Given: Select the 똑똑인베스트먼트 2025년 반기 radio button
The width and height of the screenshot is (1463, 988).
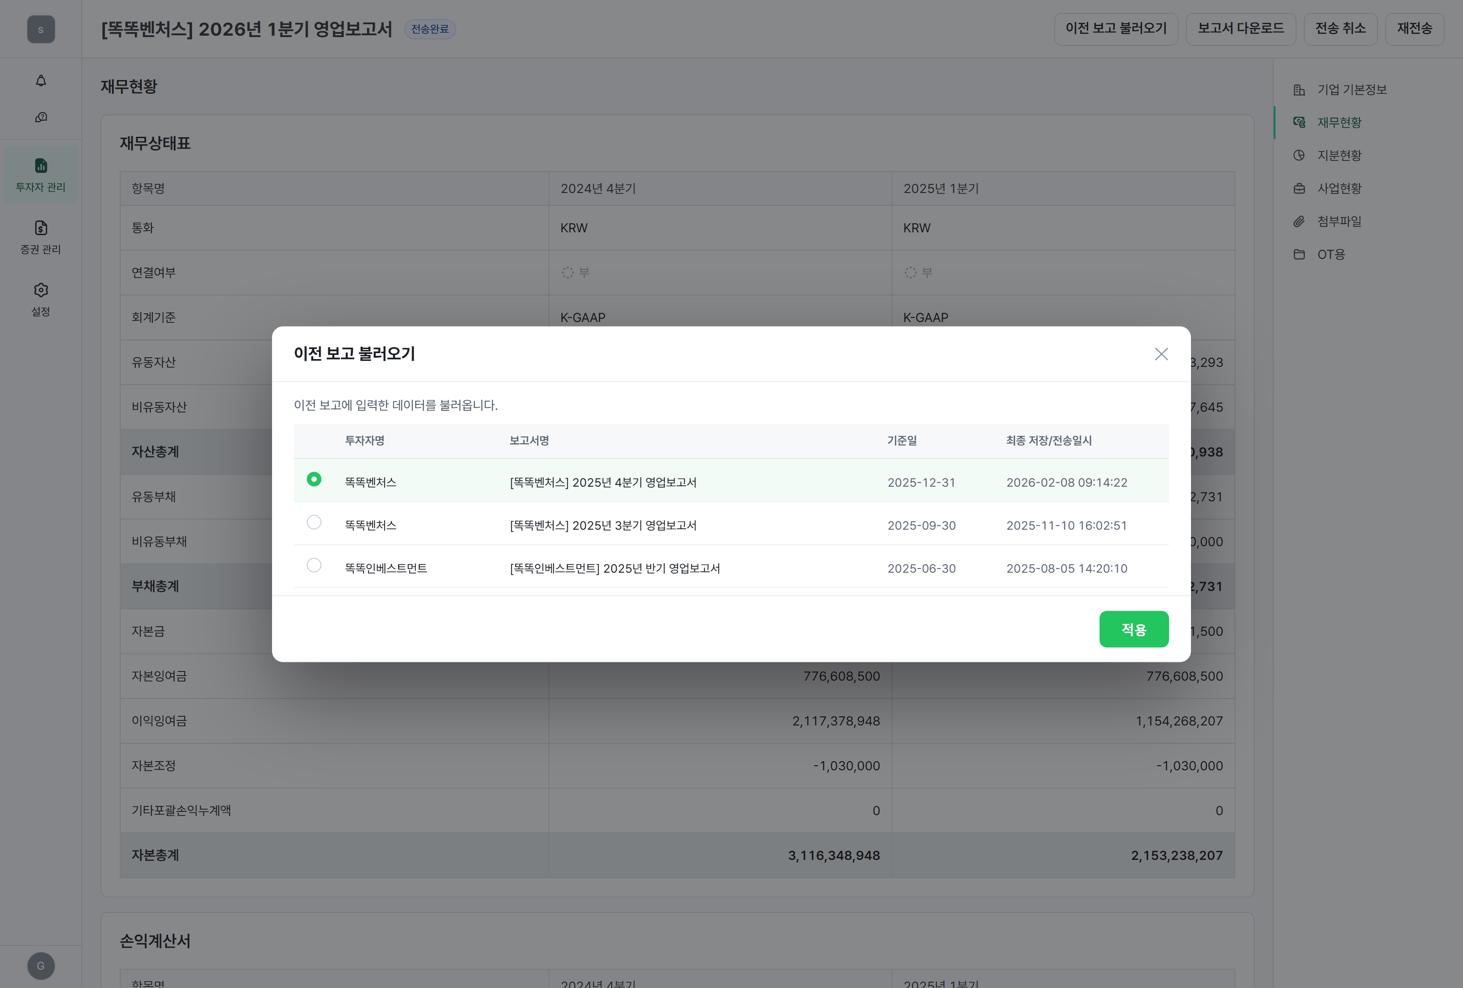Looking at the screenshot, I should tap(314, 565).
